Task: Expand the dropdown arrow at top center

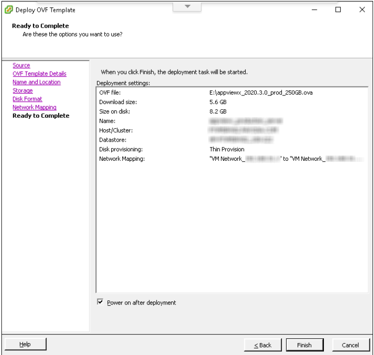Action: click(187, 7)
